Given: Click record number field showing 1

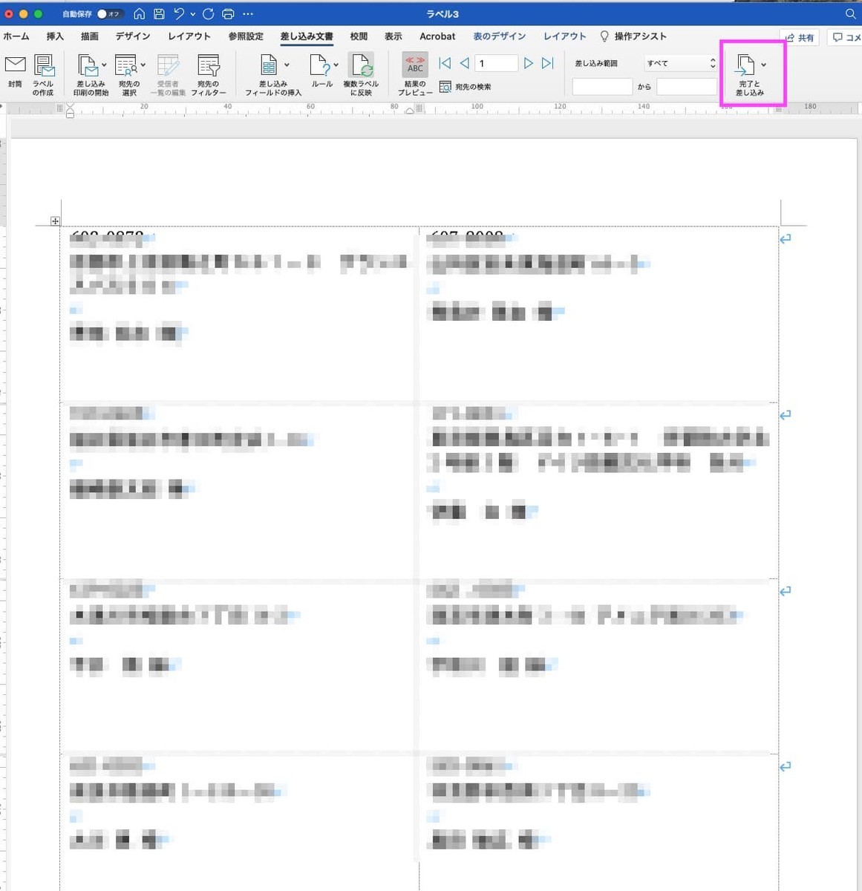Looking at the screenshot, I should coord(496,63).
